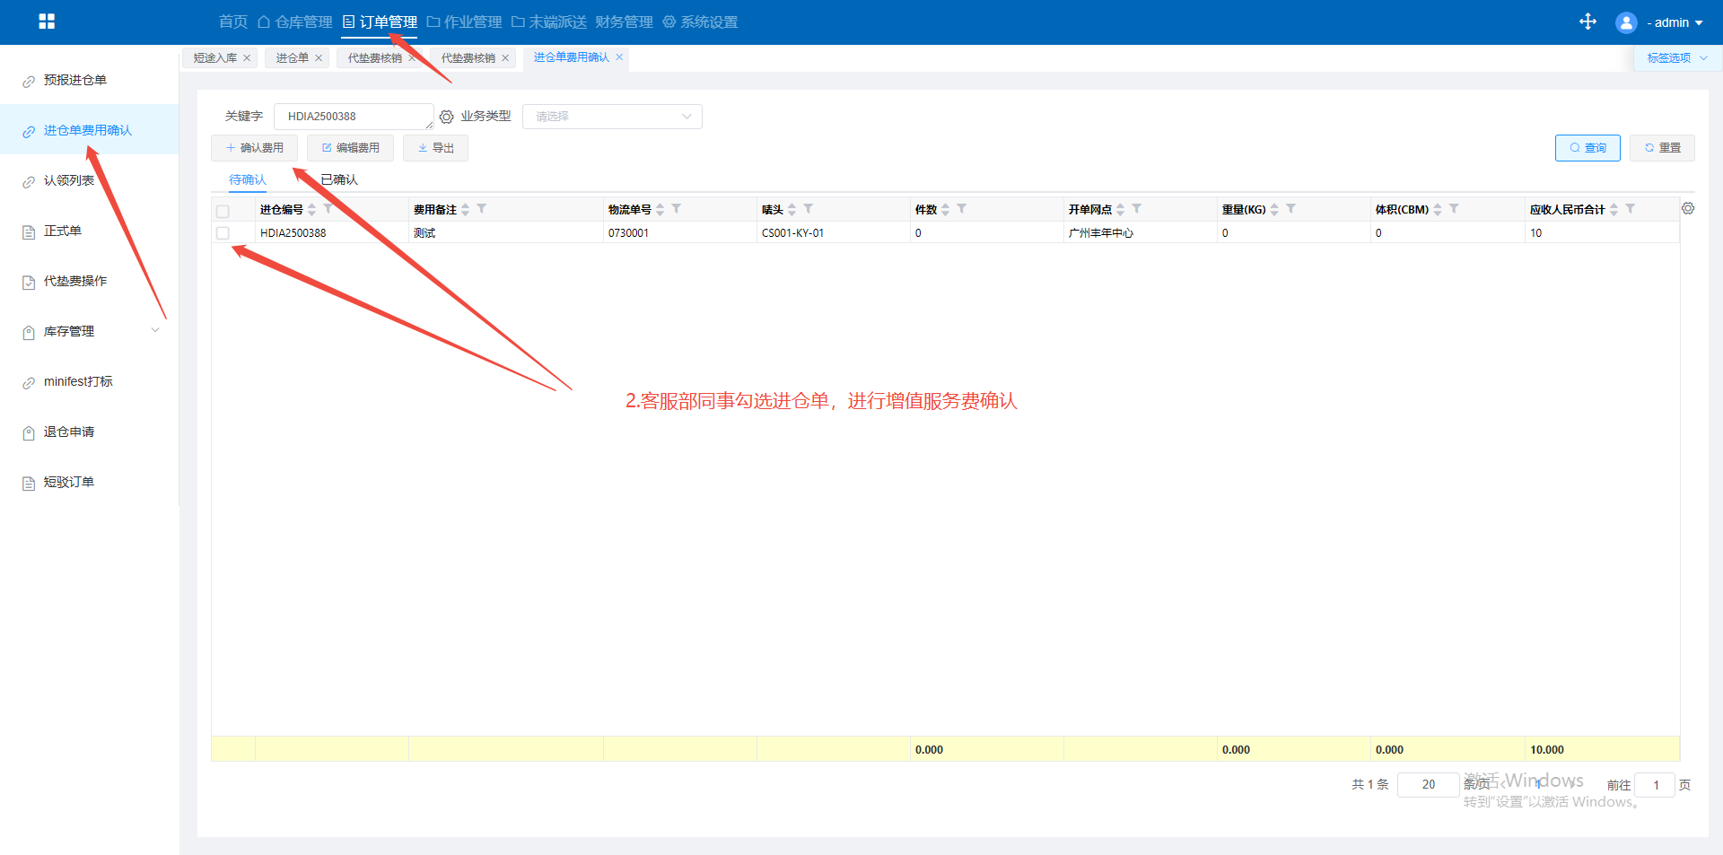The width and height of the screenshot is (1723, 855).
Task: Tick the checkbox for row HDIA2500388
Action: coord(223,233)
